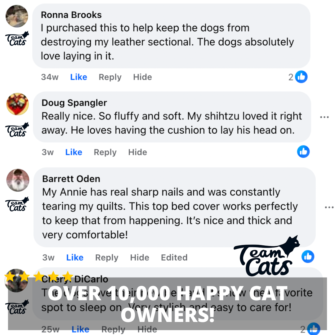Open three-dot menu beside Doug Spangler comment

(324, 117)
